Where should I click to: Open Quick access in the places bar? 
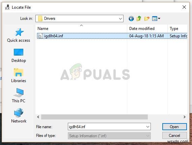tap(19, 35)
